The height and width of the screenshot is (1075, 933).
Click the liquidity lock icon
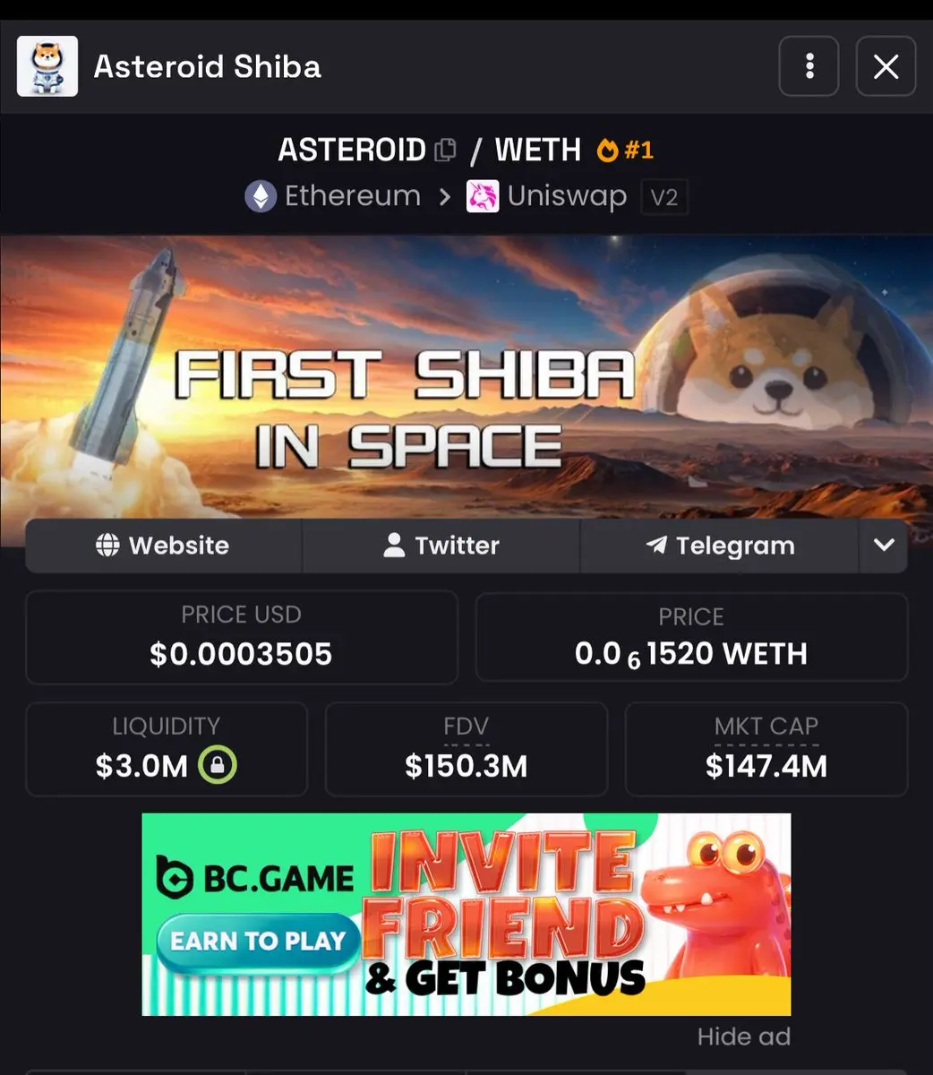tap(218, 766)
